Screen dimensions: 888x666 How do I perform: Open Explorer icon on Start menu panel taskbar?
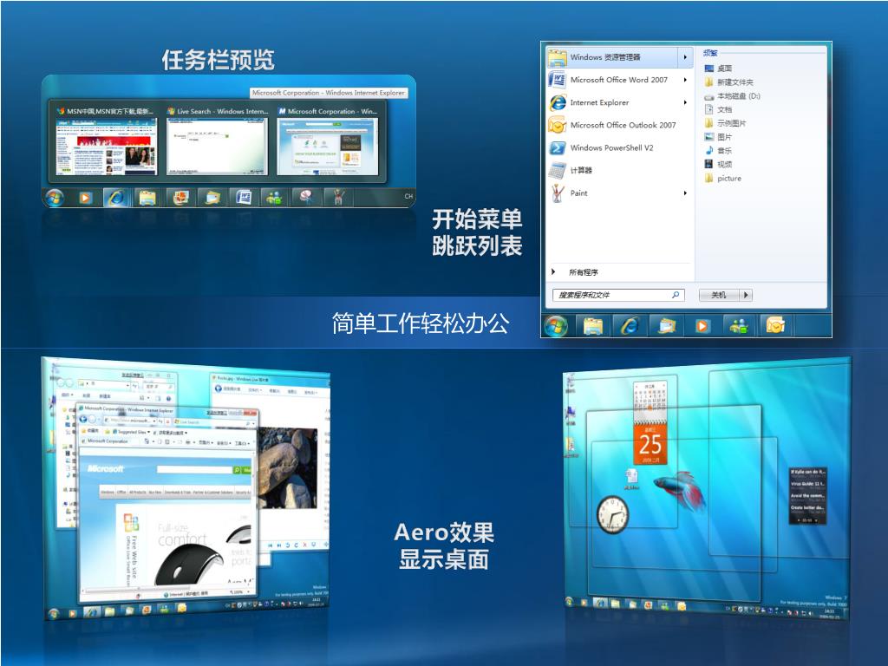tap(593, 326)
